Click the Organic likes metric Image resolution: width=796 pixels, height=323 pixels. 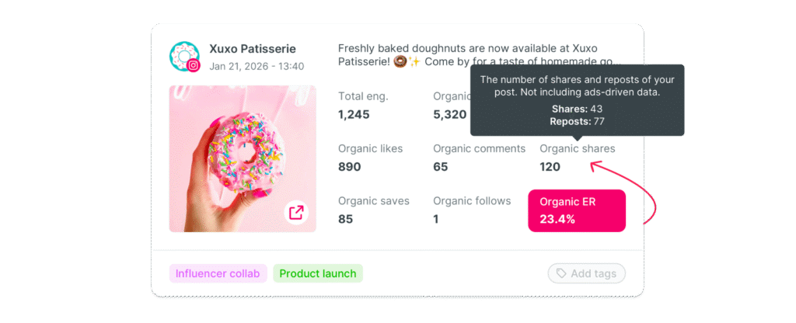click(370, 157)
